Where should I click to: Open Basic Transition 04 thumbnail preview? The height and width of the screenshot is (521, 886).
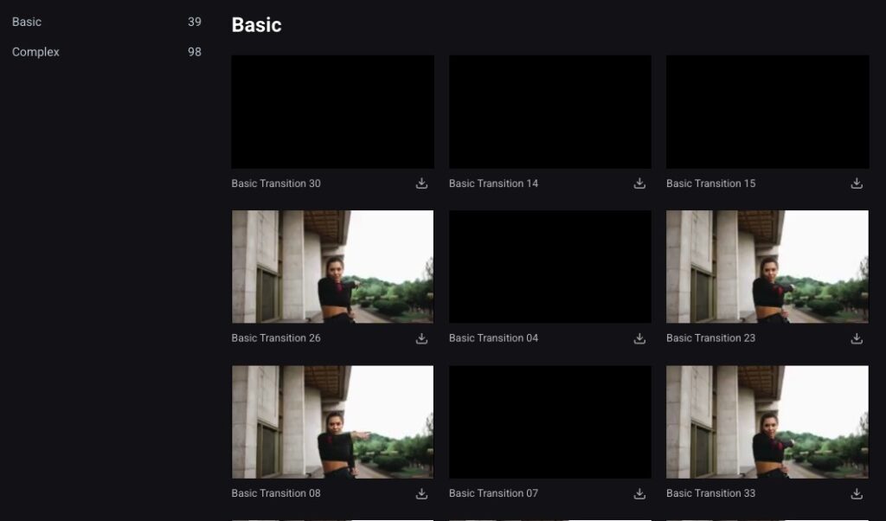click(549, 267)
